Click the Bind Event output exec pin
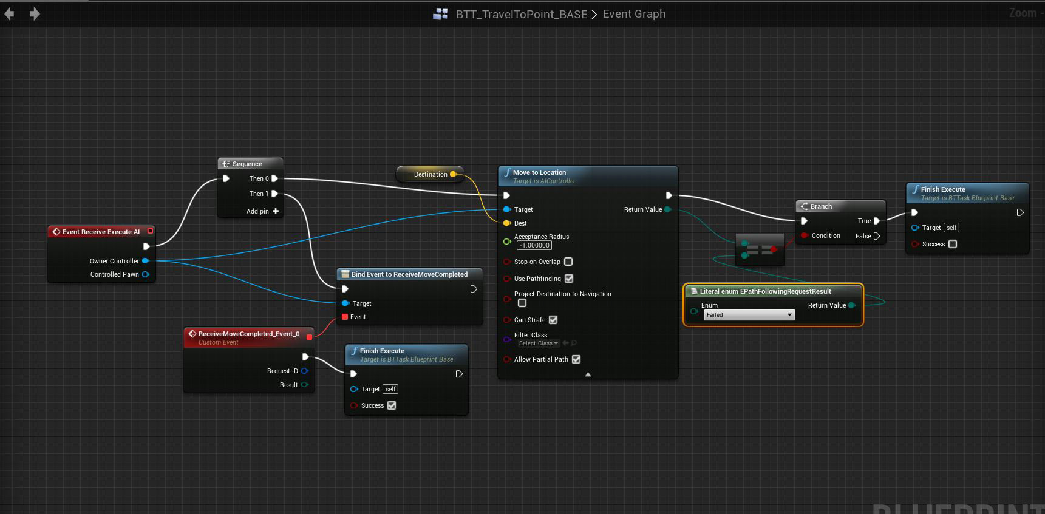The height and width of the screenshot is (514, 1045). [x=474, y=289]
